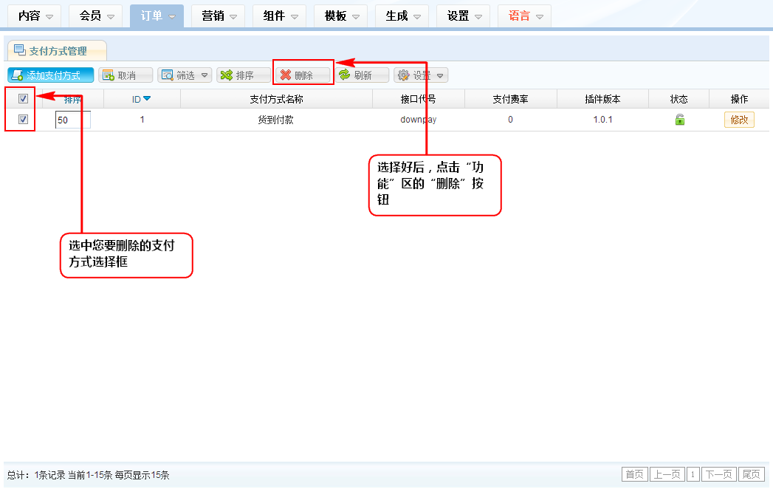This screenshot has width=773, height=489.
Task: Open the 筛选 filter dropdown
Action: click(x=185, y=75)
